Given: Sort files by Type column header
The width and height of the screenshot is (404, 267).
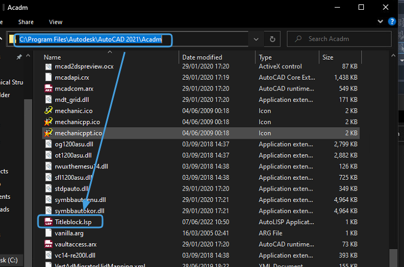Looking at the screenshot, I should pos(265,57).
